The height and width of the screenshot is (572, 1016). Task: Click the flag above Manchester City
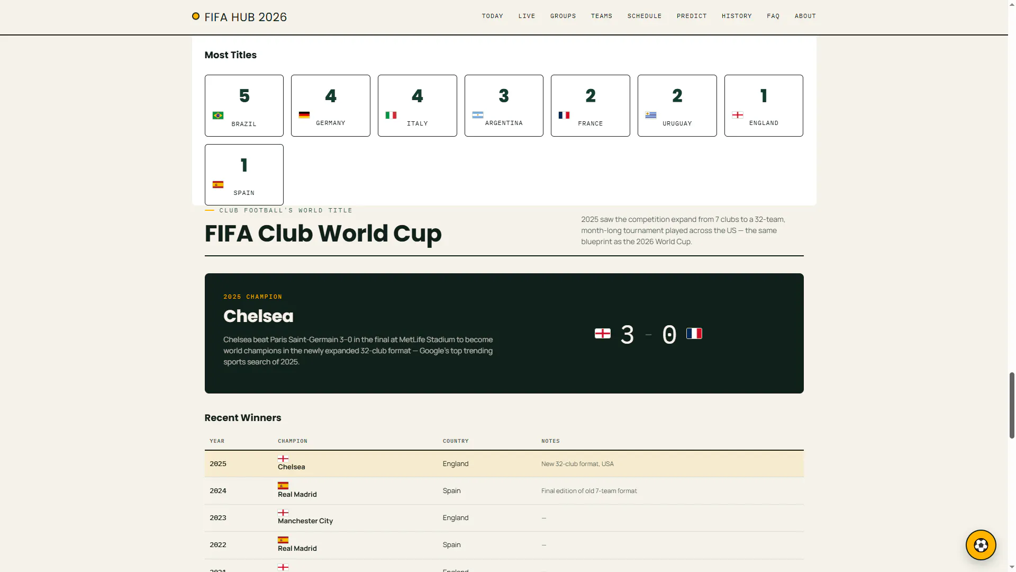pos(283,513)
